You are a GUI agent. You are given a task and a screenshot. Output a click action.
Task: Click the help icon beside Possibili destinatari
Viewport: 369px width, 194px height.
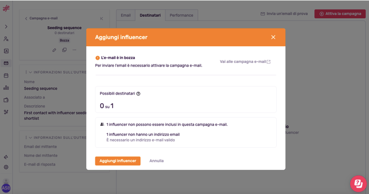pyautogui.click(x=138, y=94)
